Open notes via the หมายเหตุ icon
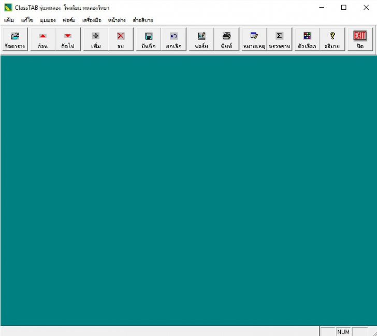Image resolution: width=377 pixels, height=336 pixels. click(x=254, y=39)
